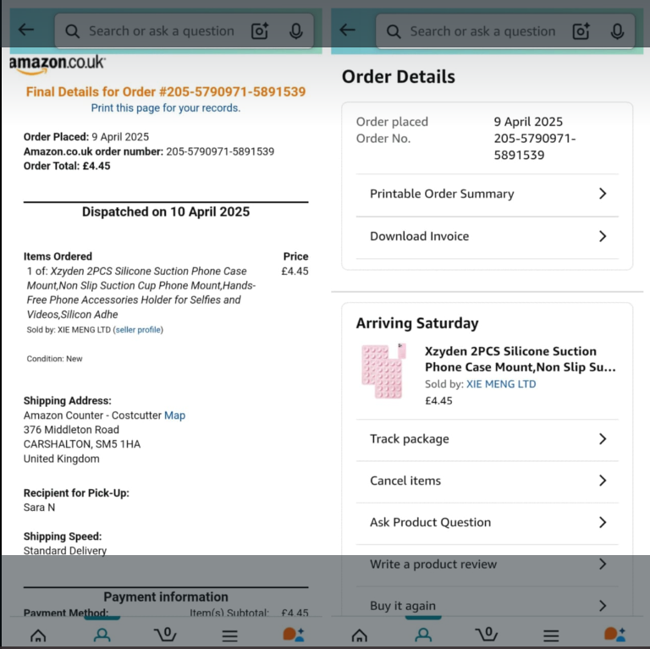Screen dimensions: 650x649
Task: Click the amazon.co.uk logo
Action: [58, 63]
